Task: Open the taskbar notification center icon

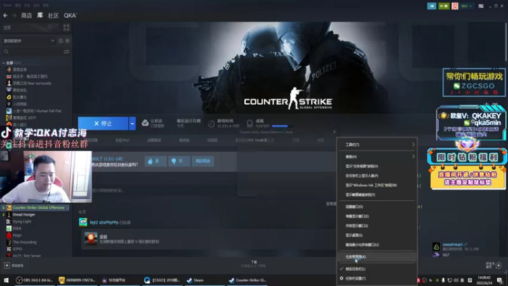Action: (x=500, y=280)
